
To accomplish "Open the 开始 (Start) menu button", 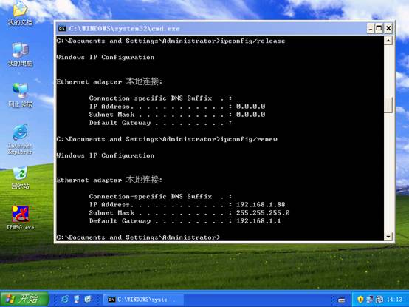I will coord(24,299).
